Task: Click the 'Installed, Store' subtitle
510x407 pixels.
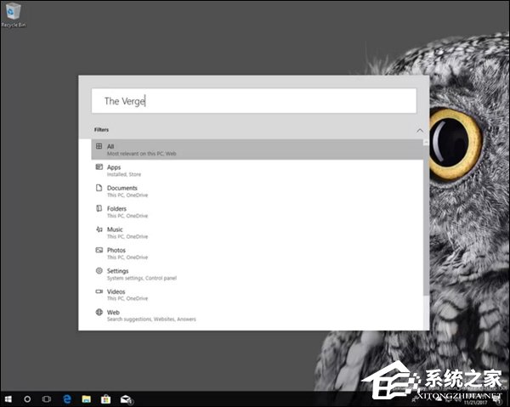Action: click(124, 174)
